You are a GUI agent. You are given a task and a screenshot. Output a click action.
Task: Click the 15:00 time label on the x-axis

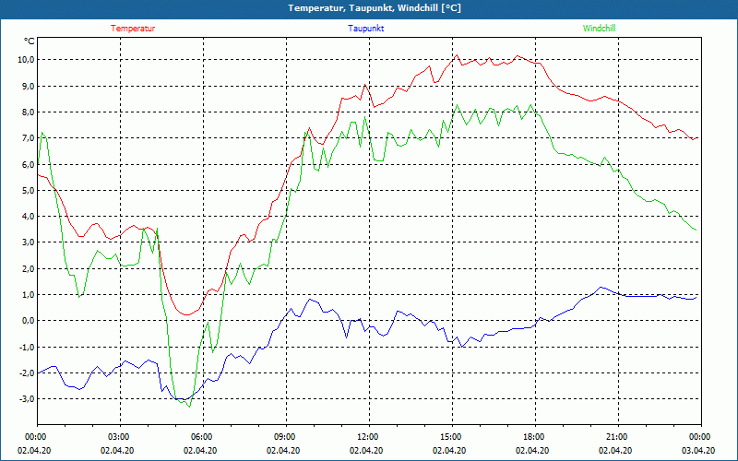(x=452, y=437)
